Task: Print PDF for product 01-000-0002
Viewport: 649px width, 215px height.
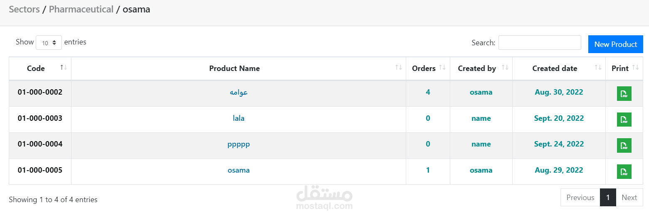Action: click(x=624, y=93)
